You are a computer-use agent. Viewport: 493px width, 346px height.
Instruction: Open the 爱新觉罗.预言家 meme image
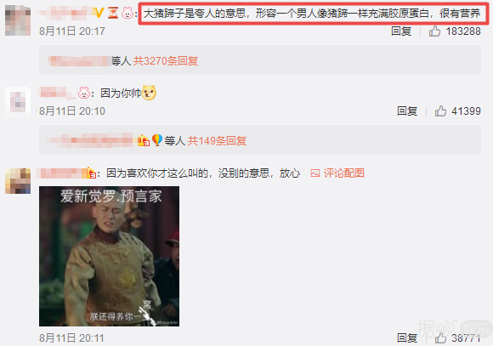(x=109, y=256)
